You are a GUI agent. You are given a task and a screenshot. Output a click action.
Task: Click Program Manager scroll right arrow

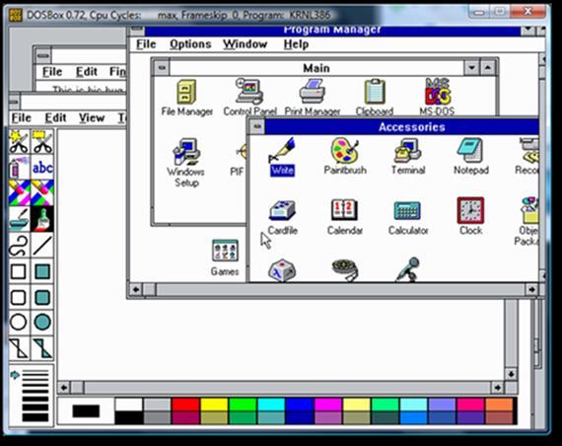pos(531,289)
